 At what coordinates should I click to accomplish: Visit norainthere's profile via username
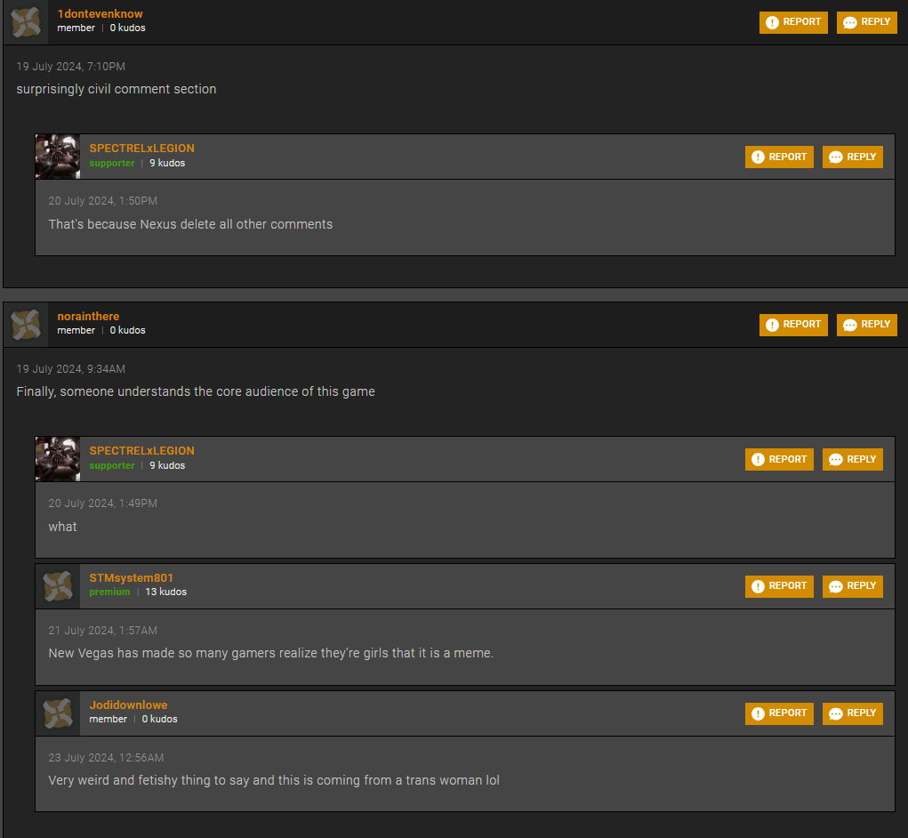click(x=88, y=316)
